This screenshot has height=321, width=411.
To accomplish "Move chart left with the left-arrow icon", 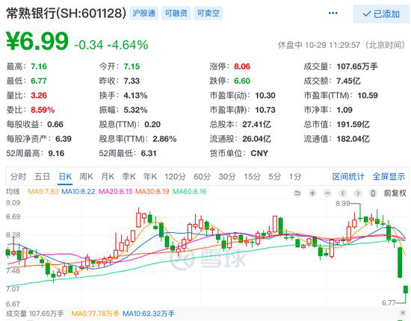I will pos(342,193).
